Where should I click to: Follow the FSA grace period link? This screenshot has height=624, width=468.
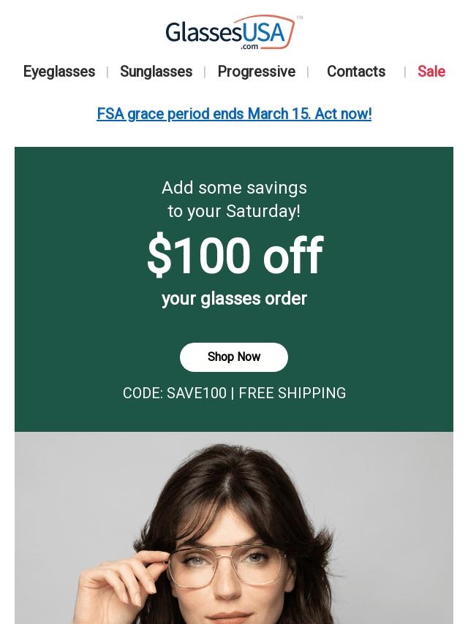coord(234,114)
